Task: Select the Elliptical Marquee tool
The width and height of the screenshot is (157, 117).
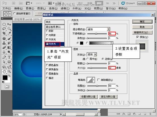Action: [4, 24]
